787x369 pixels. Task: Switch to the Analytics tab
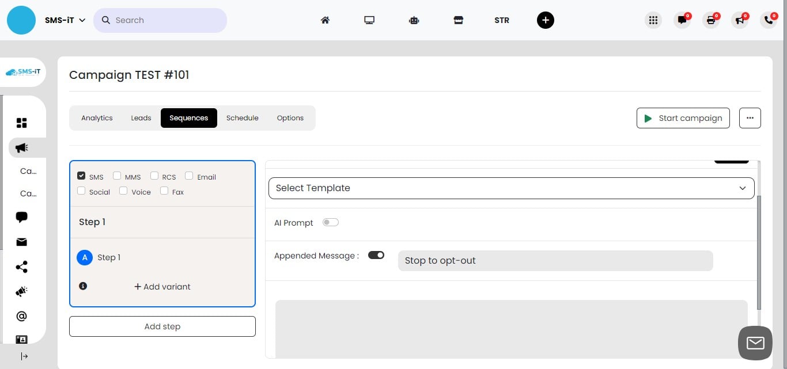tap(97, 118)
